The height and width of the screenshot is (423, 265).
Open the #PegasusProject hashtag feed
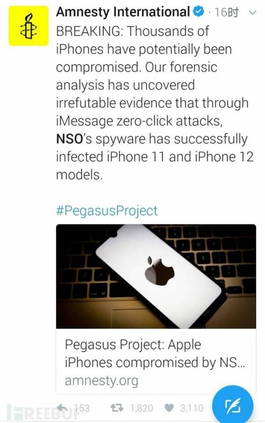(107, 211)
